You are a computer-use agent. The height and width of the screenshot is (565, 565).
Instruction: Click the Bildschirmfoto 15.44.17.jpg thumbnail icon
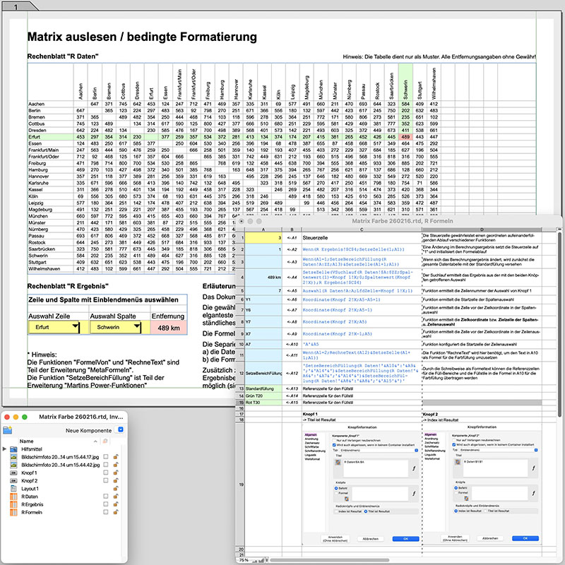(x=13, y=457)
